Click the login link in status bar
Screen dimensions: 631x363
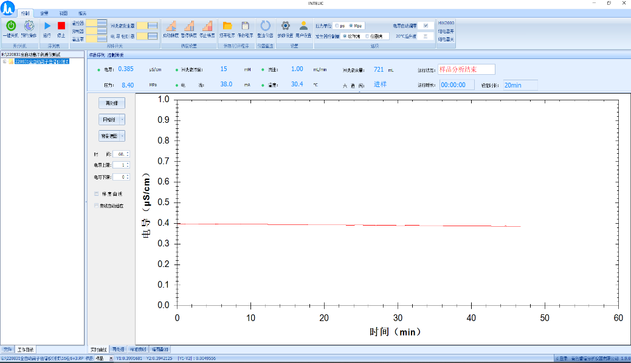[x=562, y=358]
